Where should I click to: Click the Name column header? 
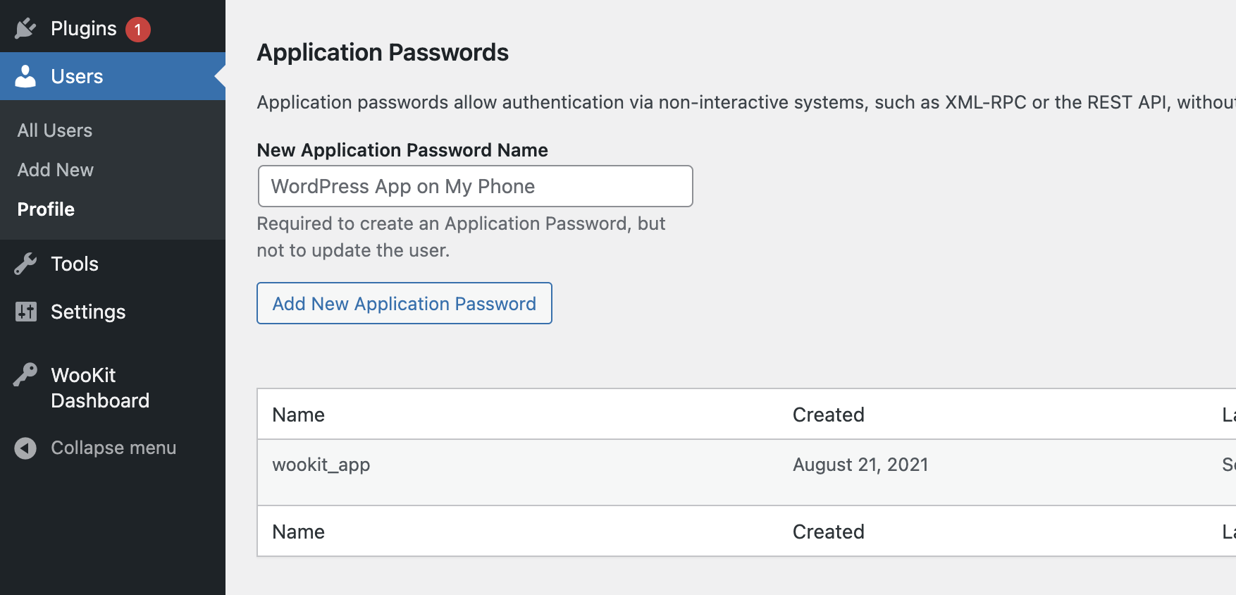point(299,415)
